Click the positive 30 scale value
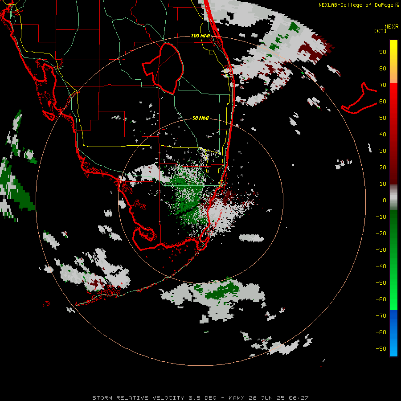The height and width of the screenshot is (401, 401). click(x=383, y=151)
